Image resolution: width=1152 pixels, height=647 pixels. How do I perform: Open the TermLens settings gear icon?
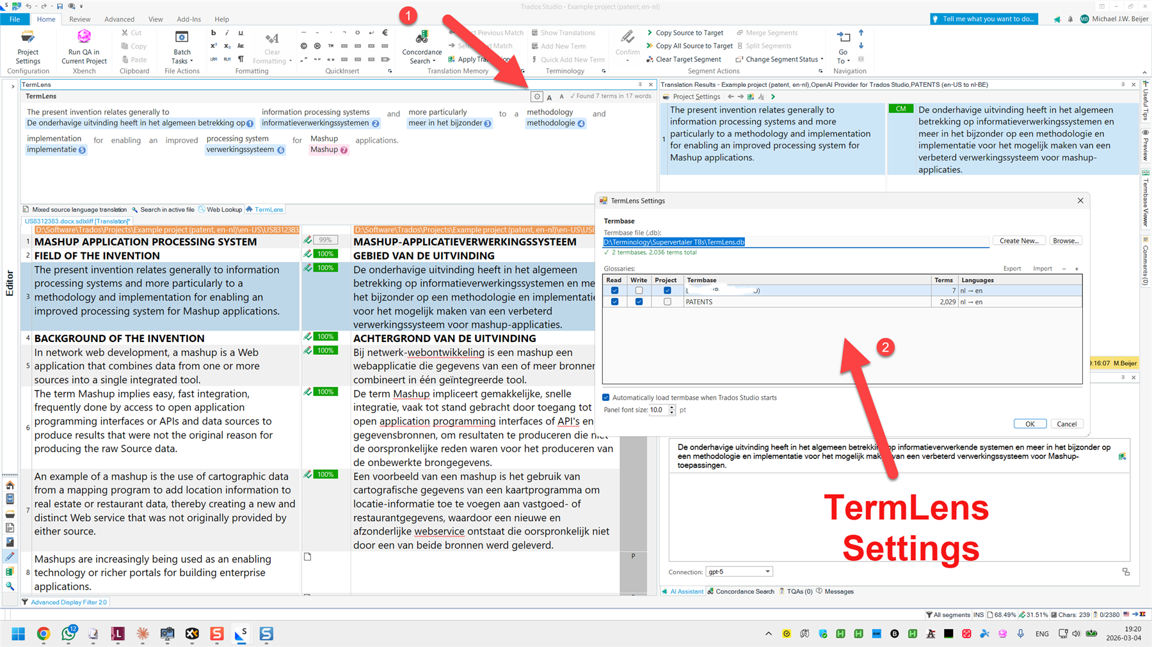(536, 96)
